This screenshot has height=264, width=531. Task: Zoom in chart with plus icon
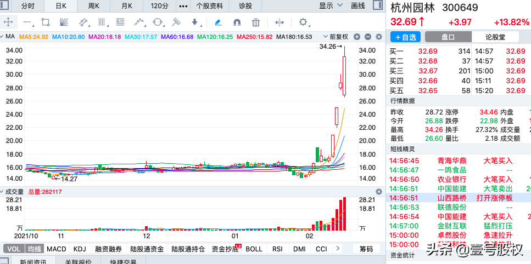(356, 37)
